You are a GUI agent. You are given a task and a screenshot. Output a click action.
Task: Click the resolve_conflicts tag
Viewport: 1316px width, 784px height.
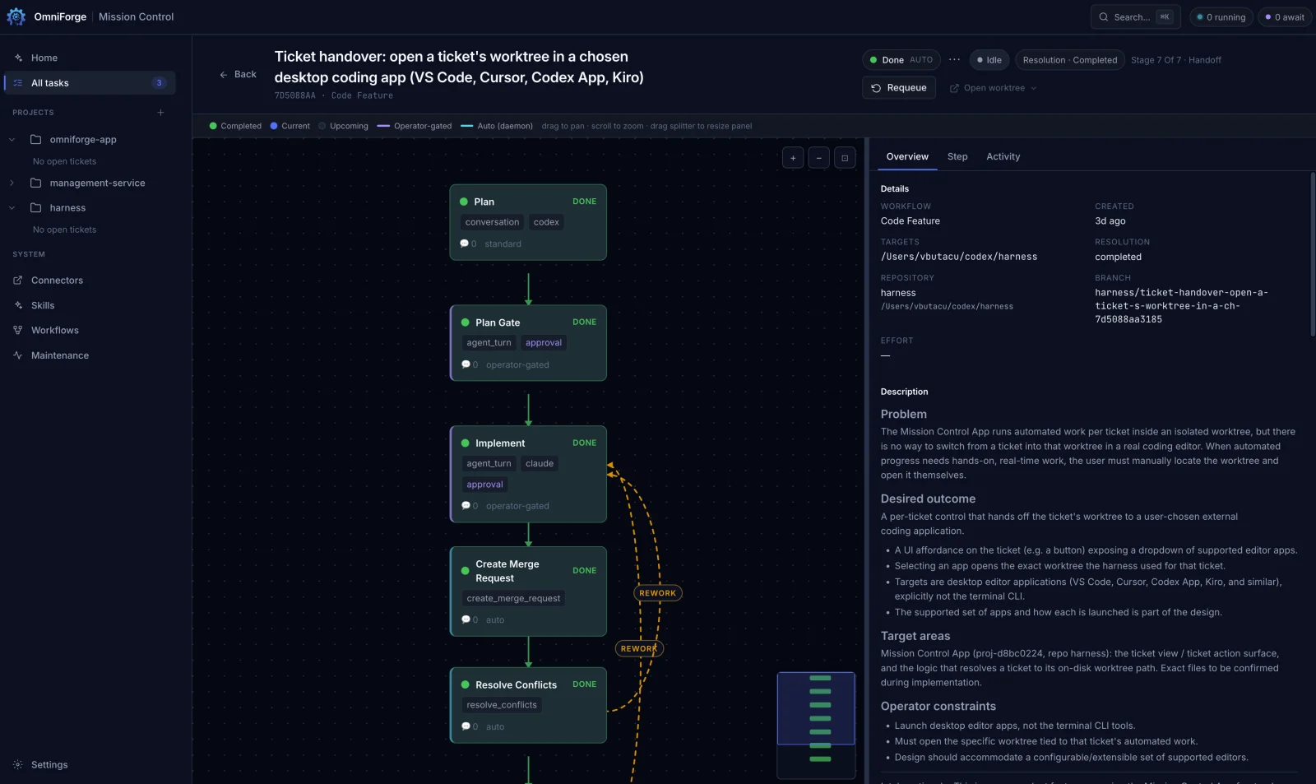(502, 705)
